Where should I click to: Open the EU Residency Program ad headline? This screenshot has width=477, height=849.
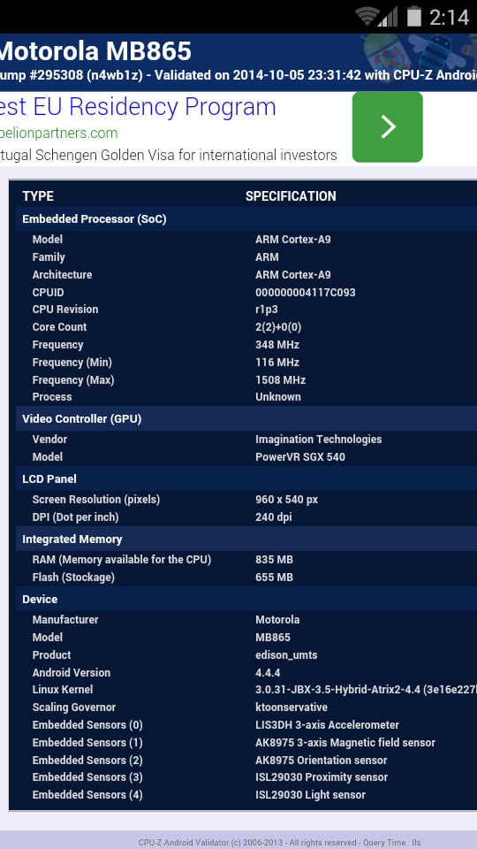(138, 107)
